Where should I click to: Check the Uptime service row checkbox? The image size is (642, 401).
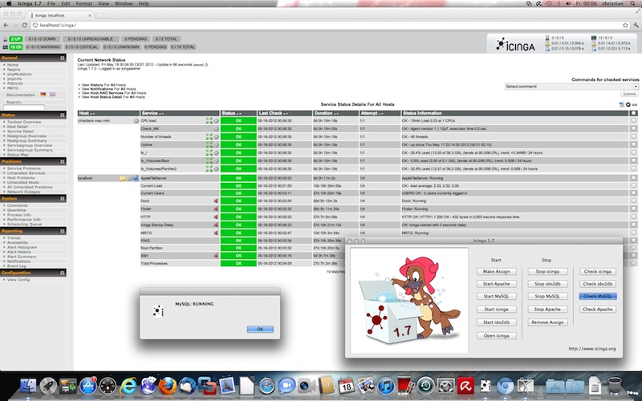pyautogui.click(x=633, y=144)
